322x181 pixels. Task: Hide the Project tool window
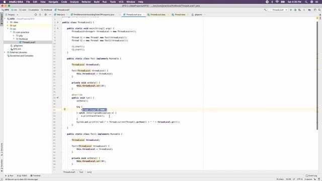point(50,15)
